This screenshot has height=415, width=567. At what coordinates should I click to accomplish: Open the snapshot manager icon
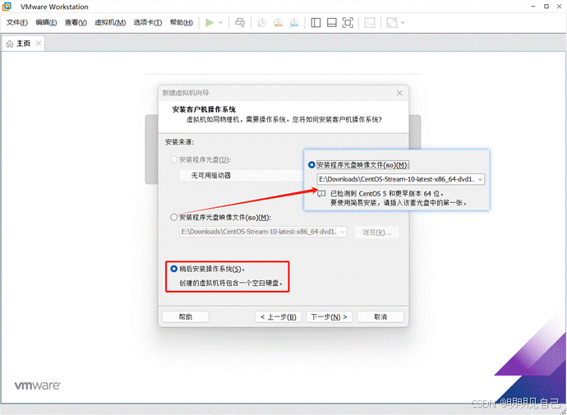294,23
